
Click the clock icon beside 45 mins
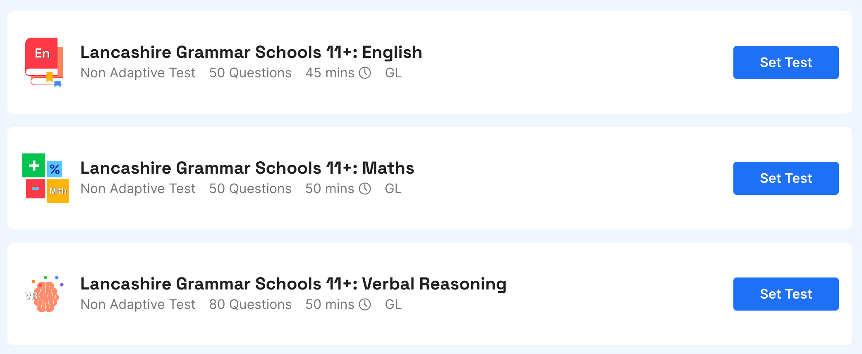(x=366, y=73)
